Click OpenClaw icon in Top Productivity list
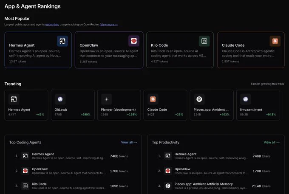 point(168,171)
